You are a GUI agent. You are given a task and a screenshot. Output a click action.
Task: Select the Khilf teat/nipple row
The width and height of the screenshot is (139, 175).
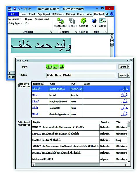coord(81,108)
